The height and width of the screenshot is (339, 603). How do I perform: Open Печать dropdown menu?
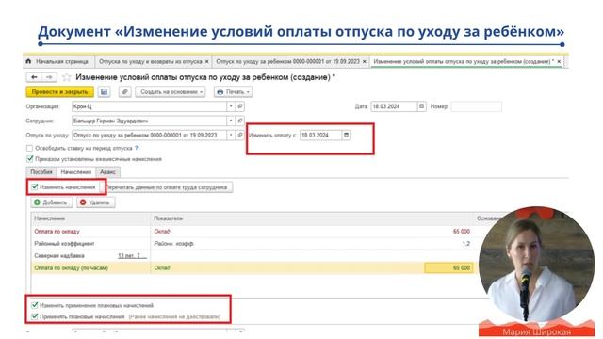click(x=233, y=92)
